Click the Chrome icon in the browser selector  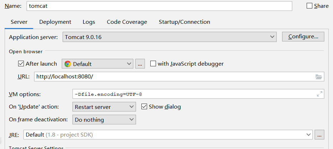(x=68, y=64)
